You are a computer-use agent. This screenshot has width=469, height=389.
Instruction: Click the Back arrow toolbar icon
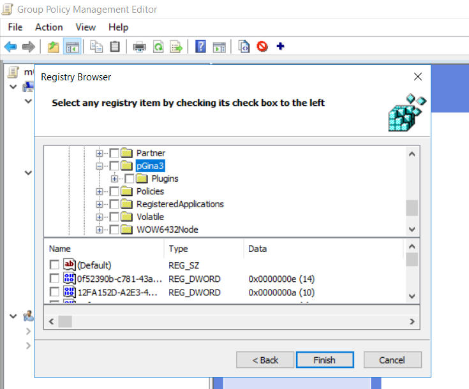[x=10, y=47]
